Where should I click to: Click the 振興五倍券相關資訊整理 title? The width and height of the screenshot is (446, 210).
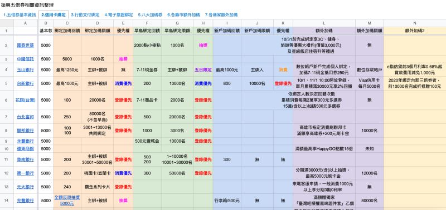click(27, 5)
